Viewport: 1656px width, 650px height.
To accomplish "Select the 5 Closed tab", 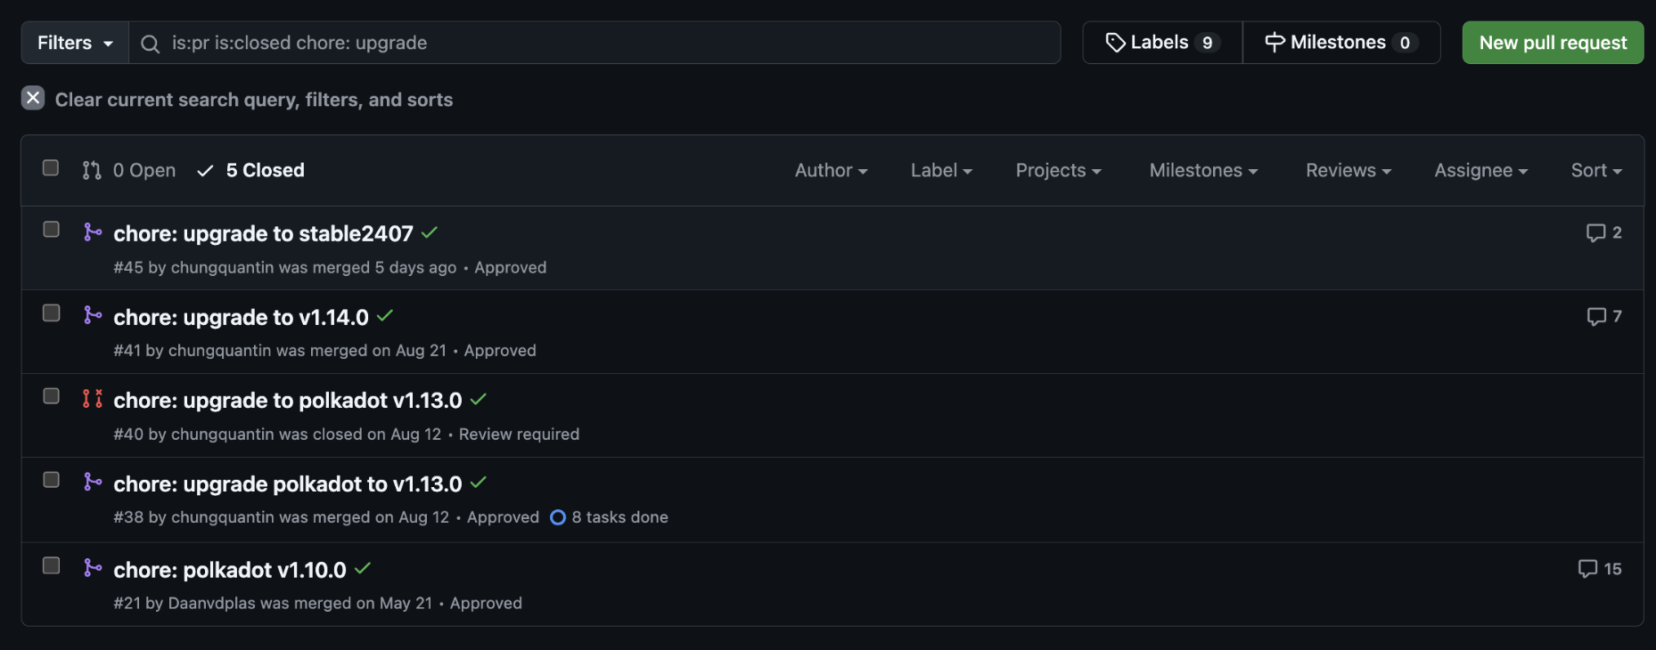I will [250, 170].
